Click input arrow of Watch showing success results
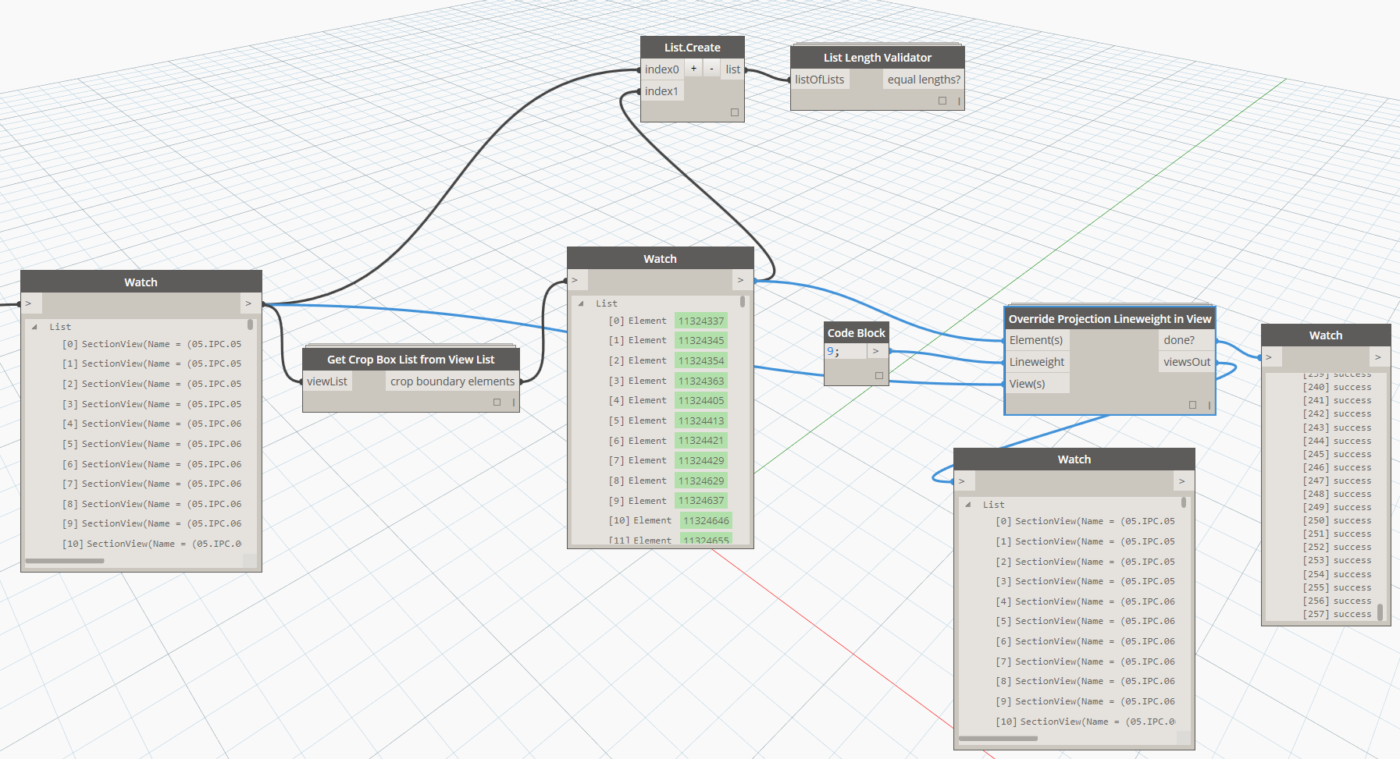The image size is (1400, 759). (1270, 357)
